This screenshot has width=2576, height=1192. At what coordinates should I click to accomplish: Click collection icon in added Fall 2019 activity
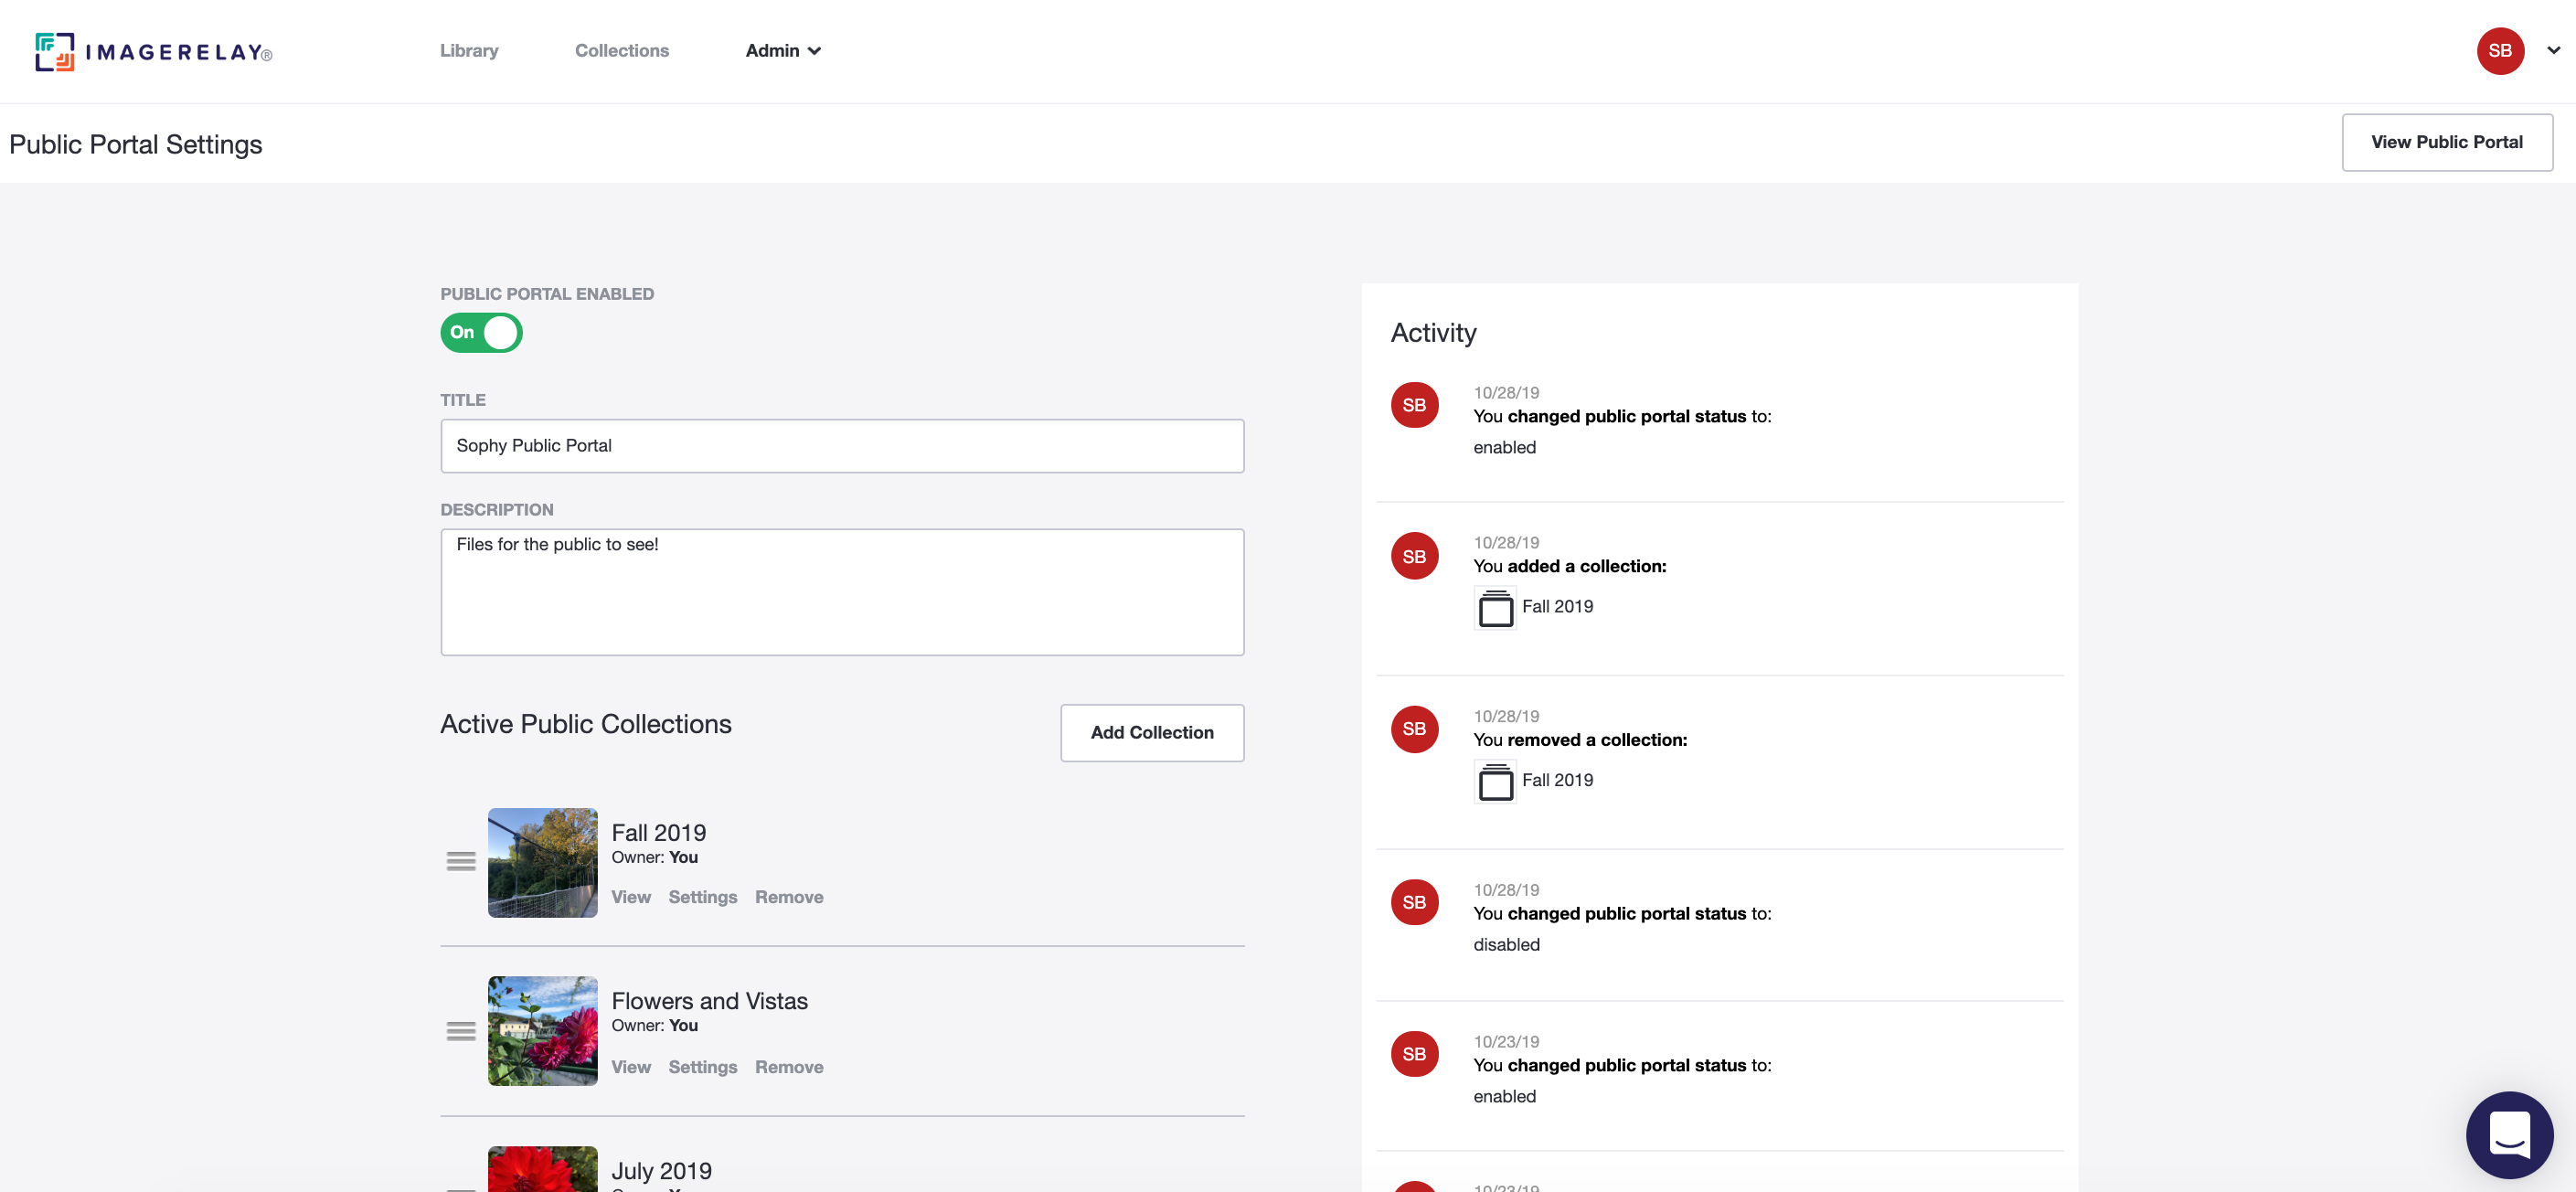coord(1495,608)
